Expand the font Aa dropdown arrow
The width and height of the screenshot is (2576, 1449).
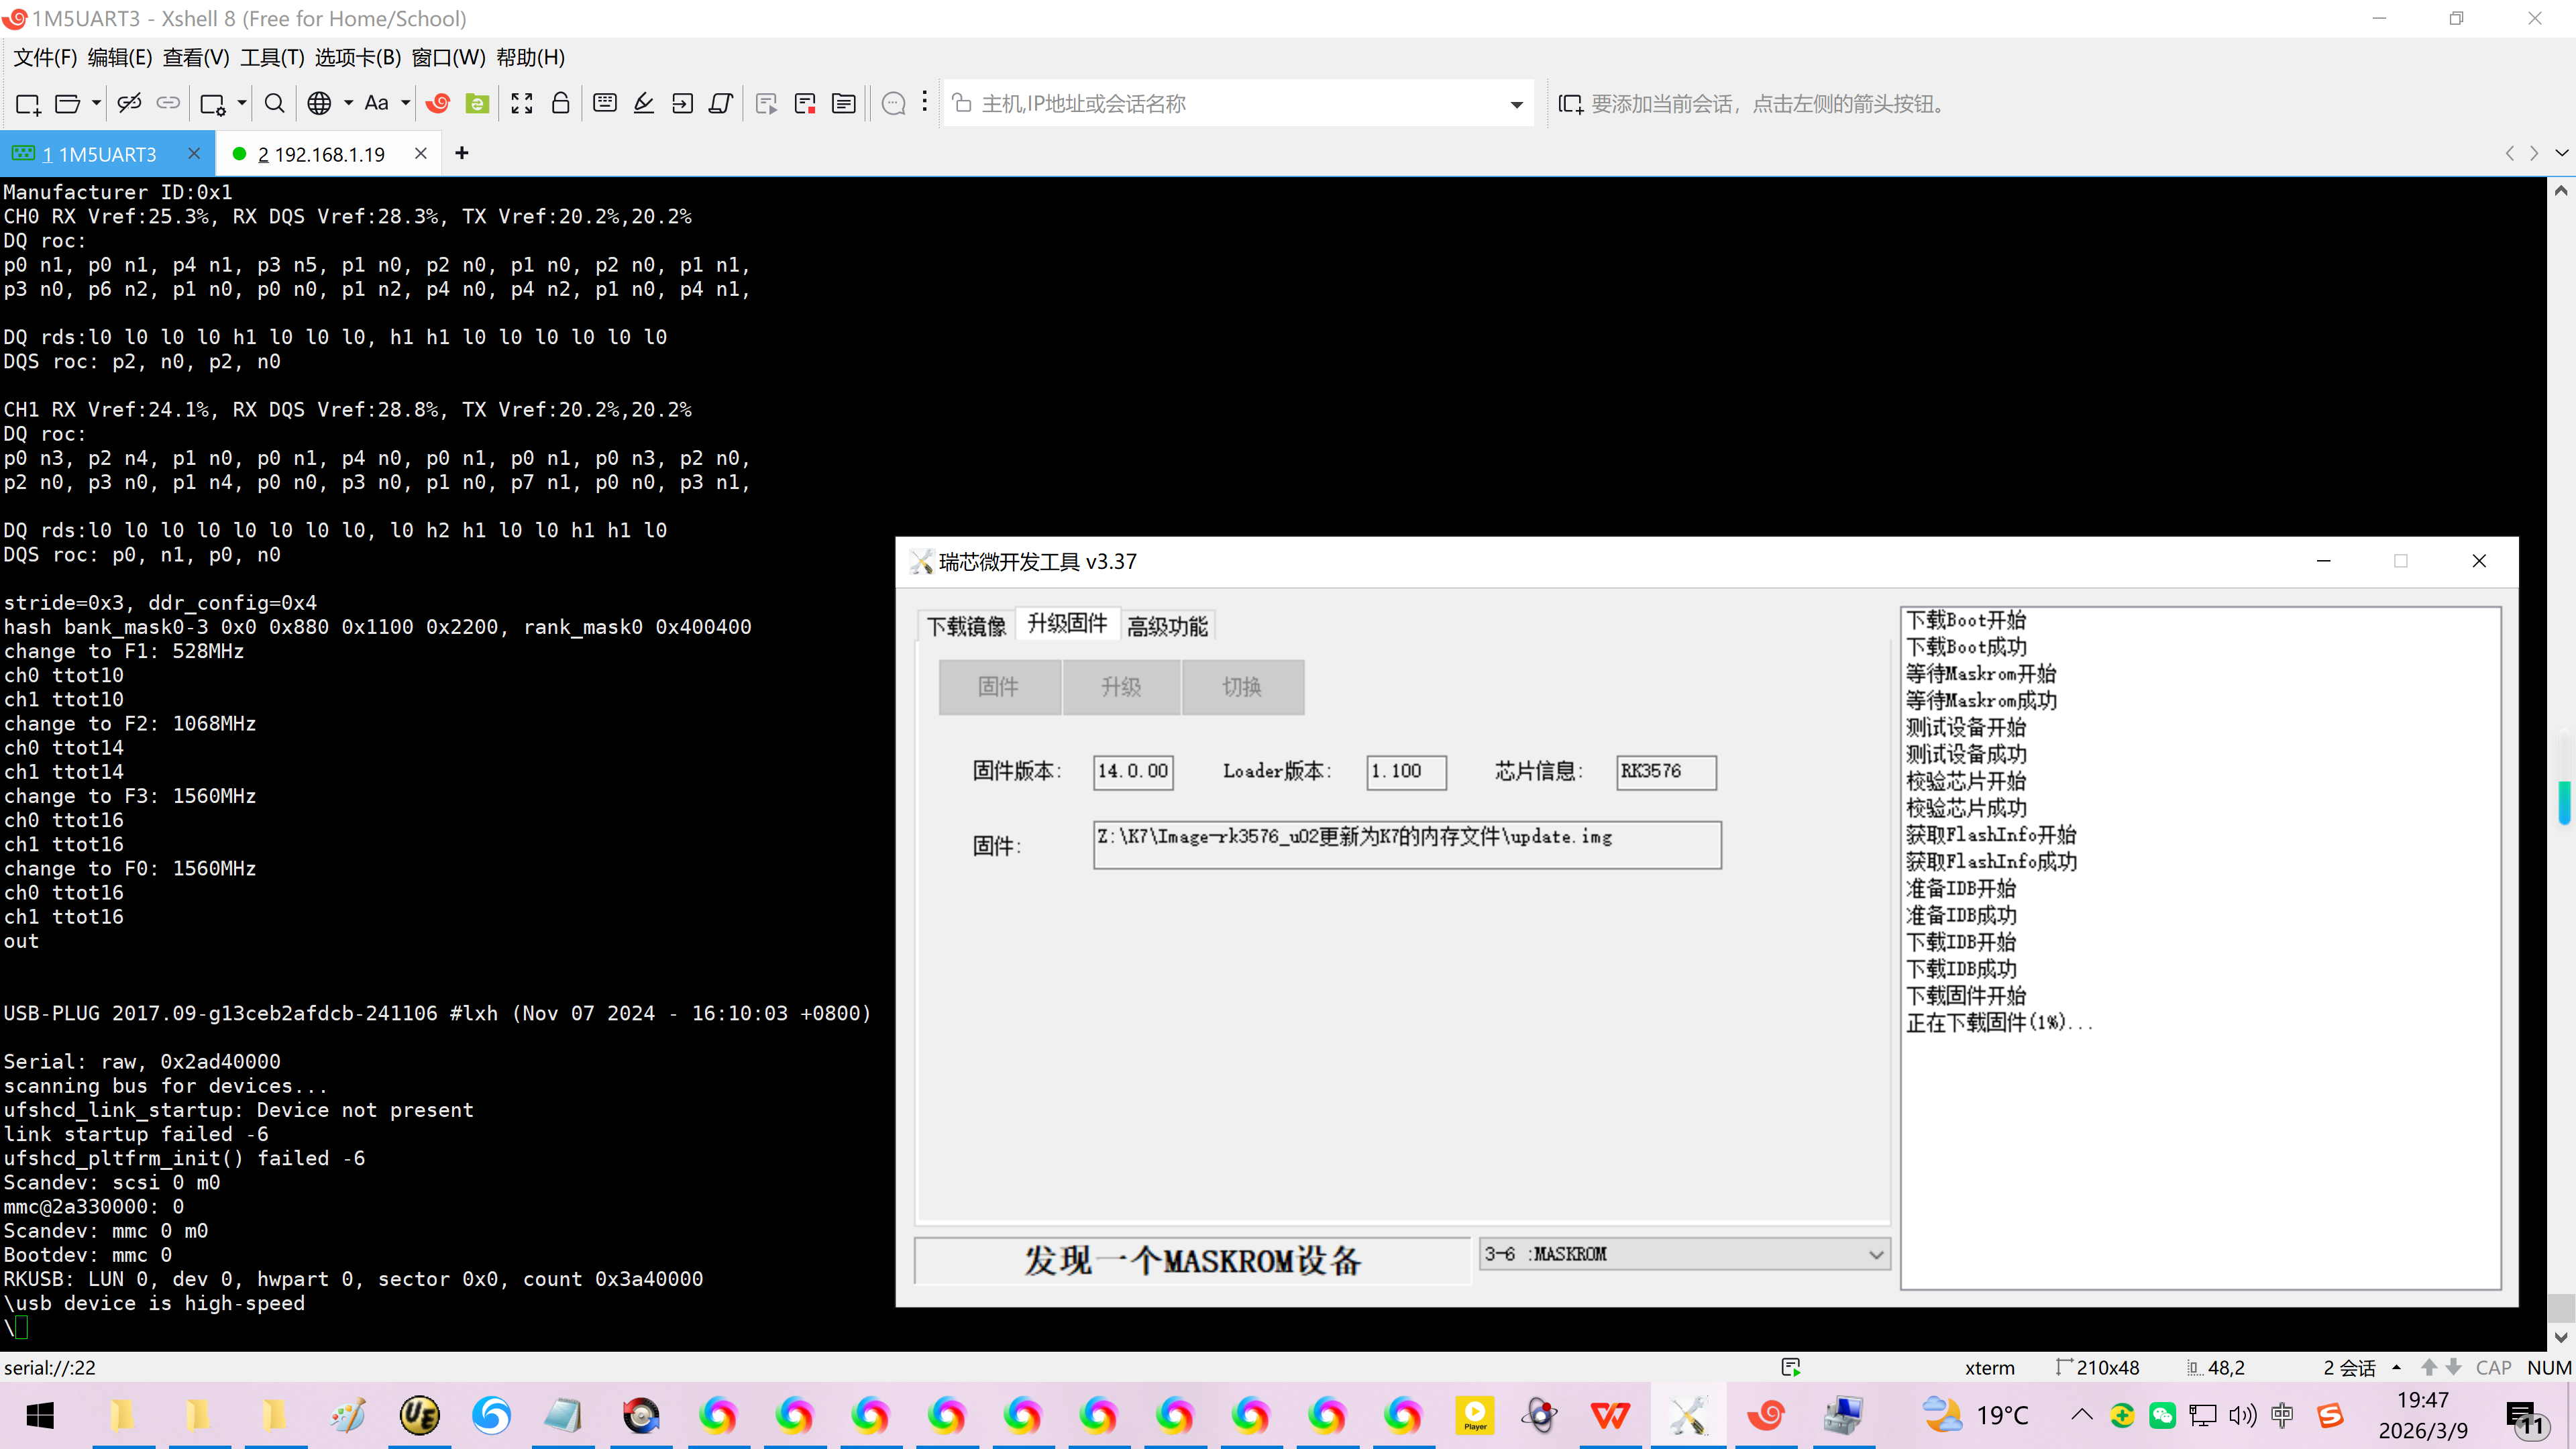pyautogui.click(x=405, y=103)
